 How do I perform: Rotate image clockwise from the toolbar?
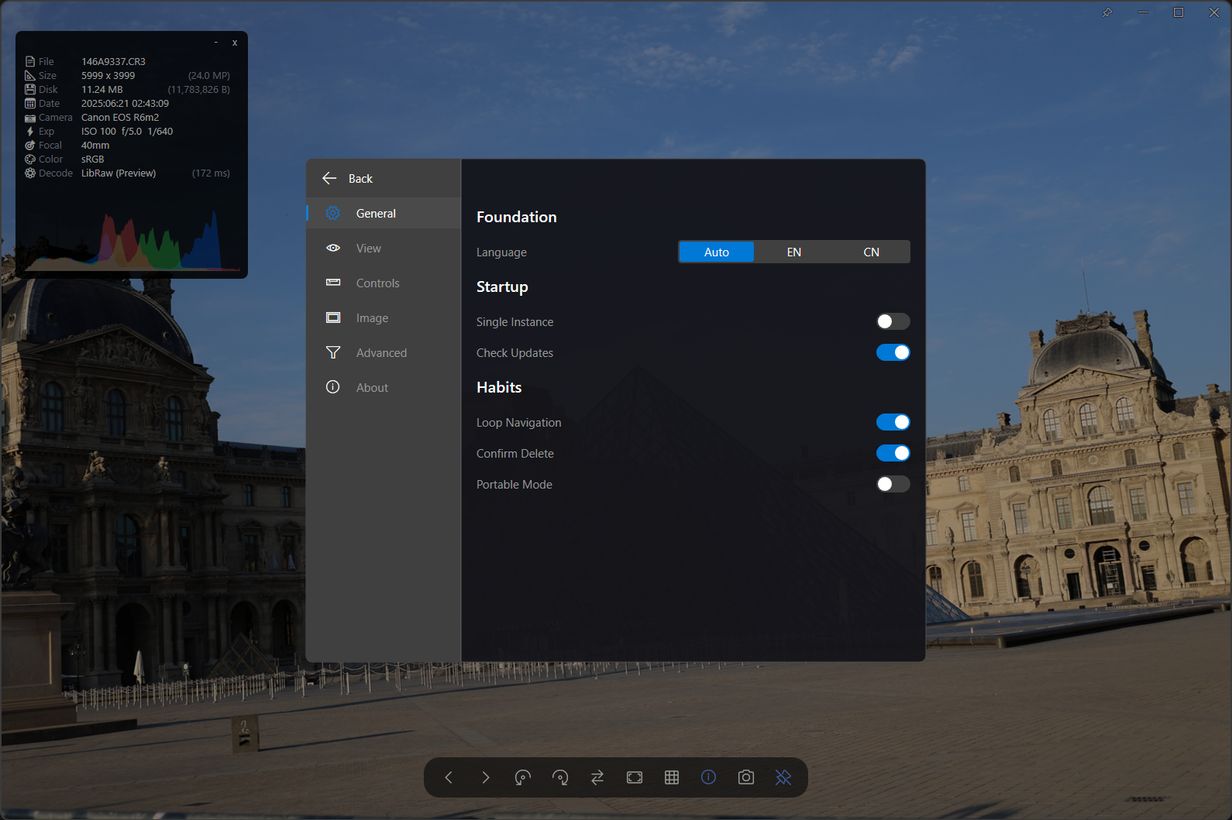(560, 777)
